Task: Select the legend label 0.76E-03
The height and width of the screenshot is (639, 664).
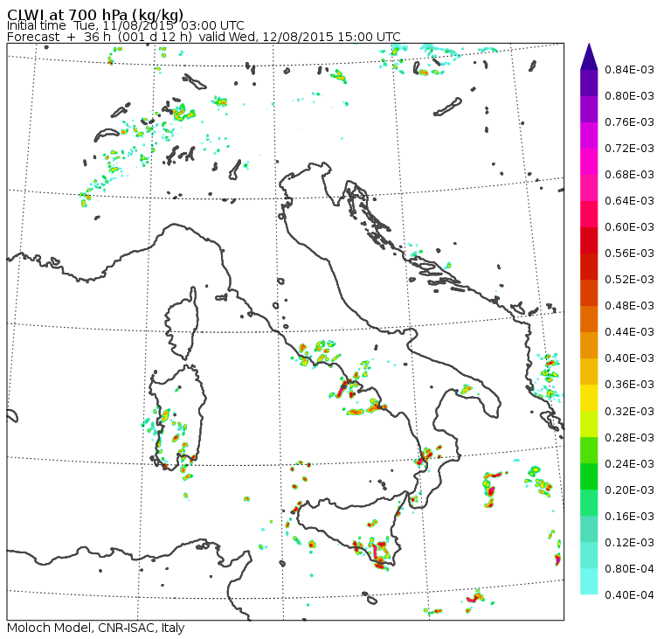Action: coord(629,122)
